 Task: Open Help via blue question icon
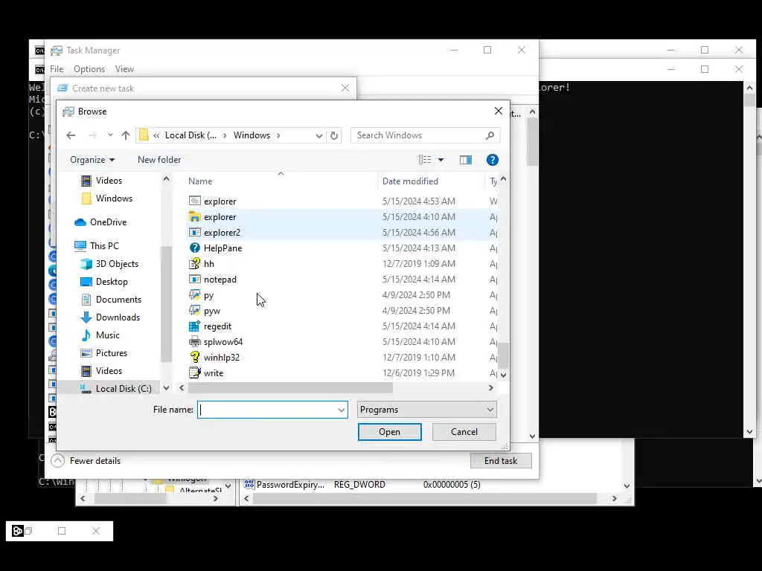493,160
